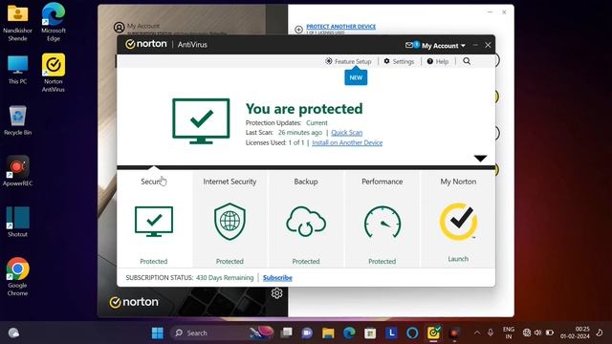612x344 pixels.
Task: Click the Norton icon in the taskbar
Action: click(x=433, y=333)
